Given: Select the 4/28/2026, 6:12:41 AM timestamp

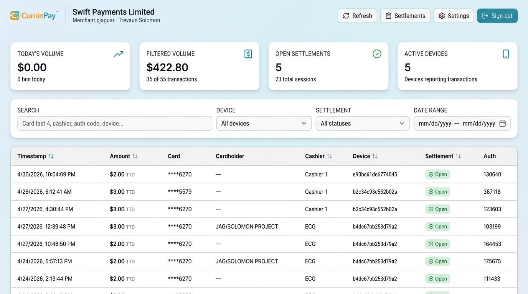Looking at the screenshot, I should [x=45, y=192].
